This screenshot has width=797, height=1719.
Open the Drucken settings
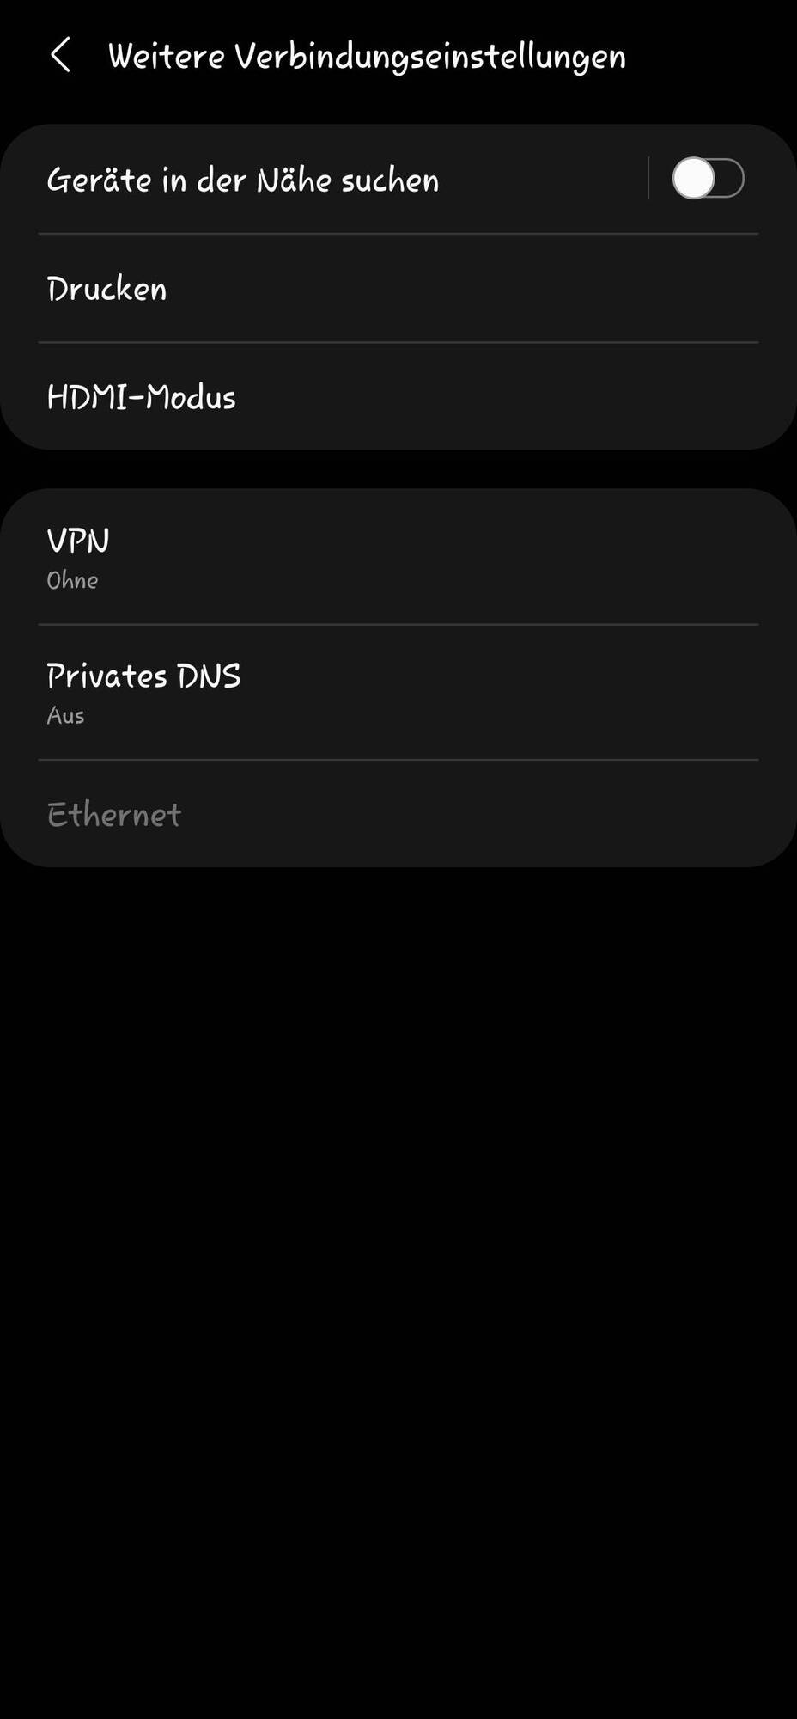[x=398, y=288]
